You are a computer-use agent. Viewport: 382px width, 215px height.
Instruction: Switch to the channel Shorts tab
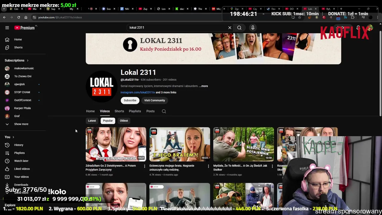[x=119, y=111]
